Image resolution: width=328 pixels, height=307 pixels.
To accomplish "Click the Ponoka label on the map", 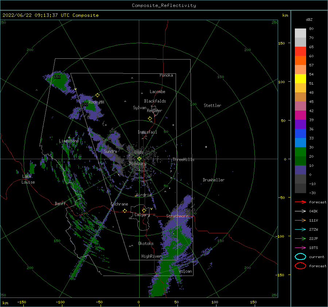I will coord(166,75).
